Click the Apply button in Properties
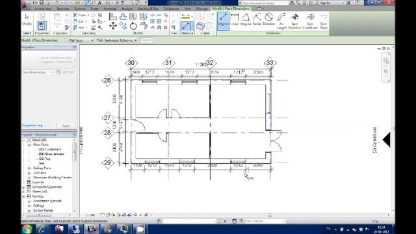416x234 pixels. [66, 125]
